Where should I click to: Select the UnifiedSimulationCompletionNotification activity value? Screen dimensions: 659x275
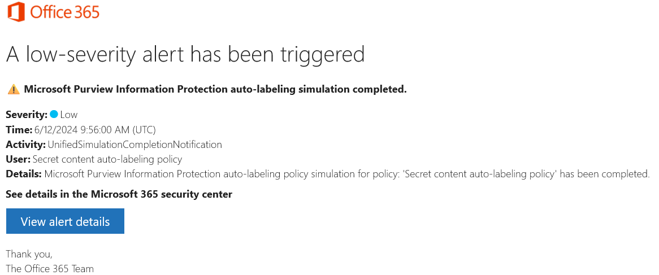pyautogui.click(x=135, y=144)
